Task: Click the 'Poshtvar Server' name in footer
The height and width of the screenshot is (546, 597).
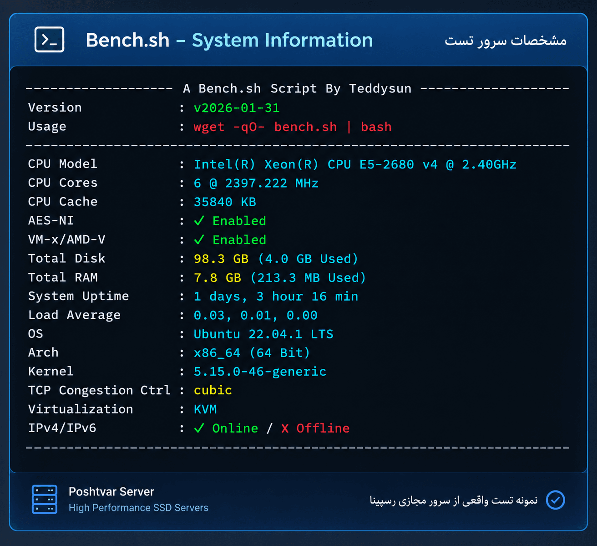Action: [x=111, y=492]
